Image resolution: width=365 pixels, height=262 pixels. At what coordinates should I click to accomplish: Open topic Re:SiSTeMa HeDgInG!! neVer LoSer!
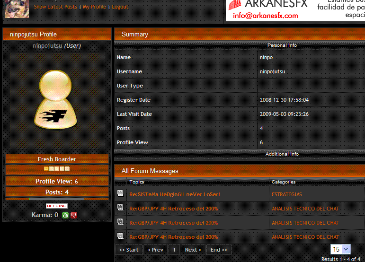pyautogui.click(x=175, y=194)
